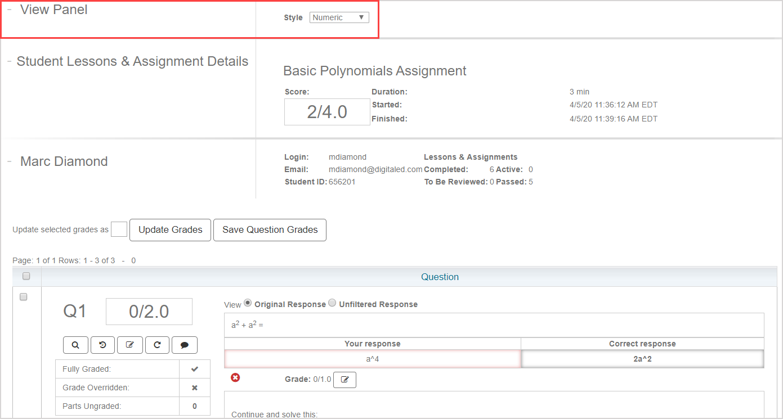Collapse the Marc Diamond section
Viewport: 783px width, 419px height.
point(10,161)
